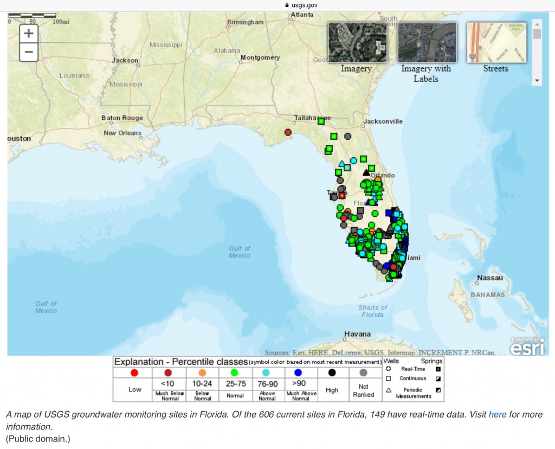Switch basemap to Imagery

pyautogui.click(x=356, y=43)
